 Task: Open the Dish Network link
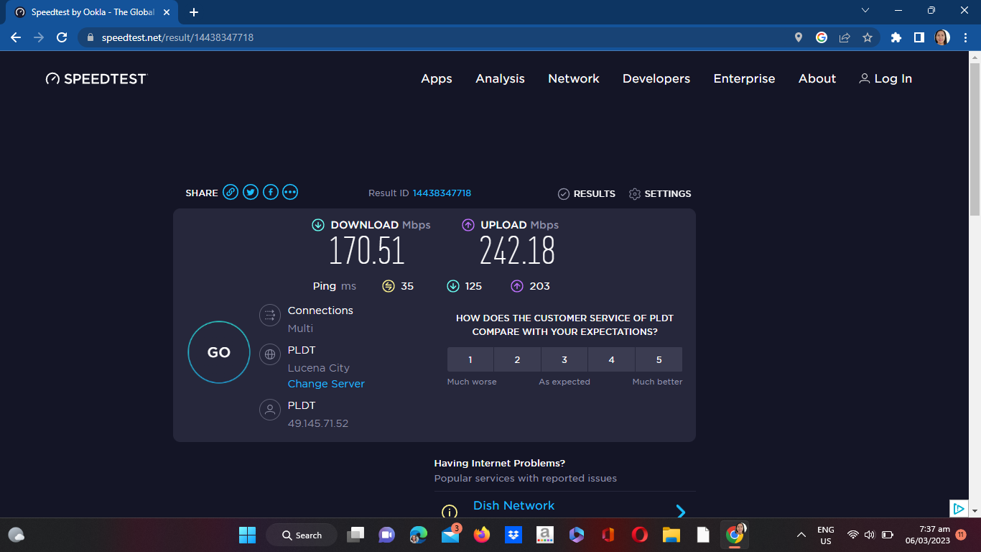pyautogui.click(x=513, y=505)
